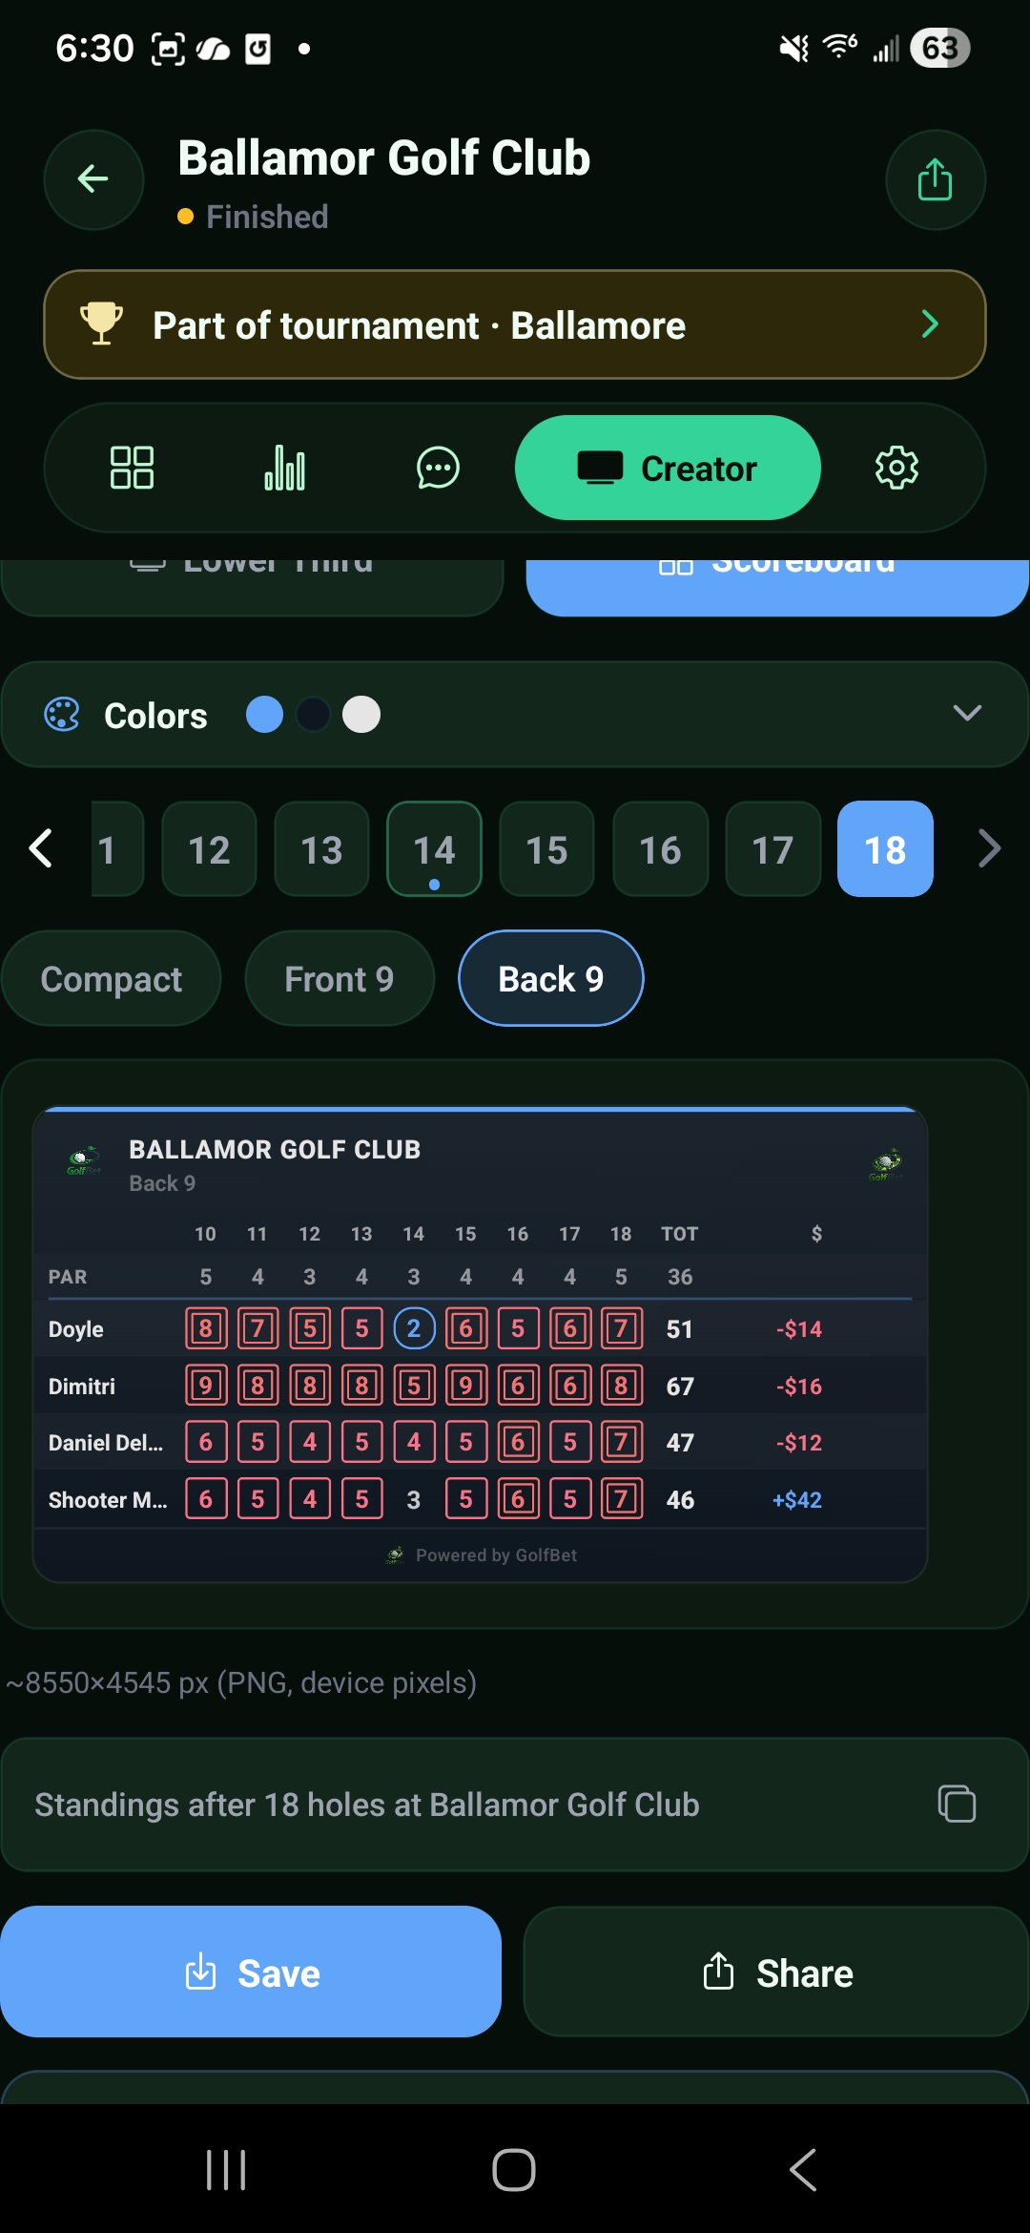Pick the blue color swatch
Screen dimensions: 1030x2233
[265, 713]
